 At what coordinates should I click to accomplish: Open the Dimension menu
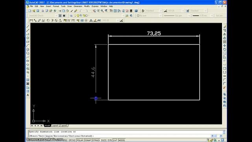(x=78, y=6)
